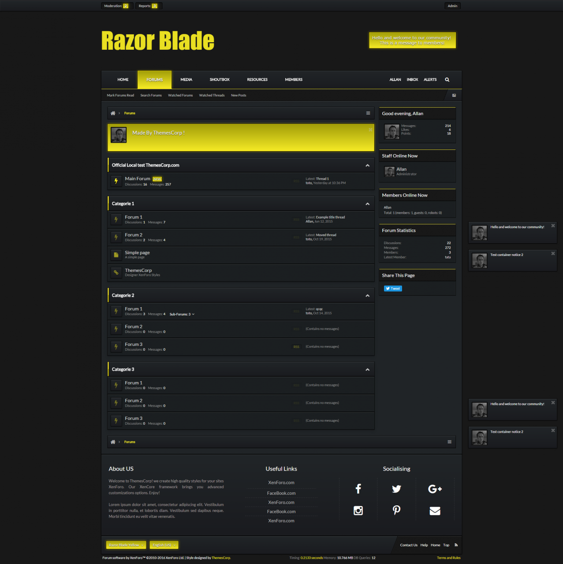Open the Twitter social icon in footer

[396, 489]
